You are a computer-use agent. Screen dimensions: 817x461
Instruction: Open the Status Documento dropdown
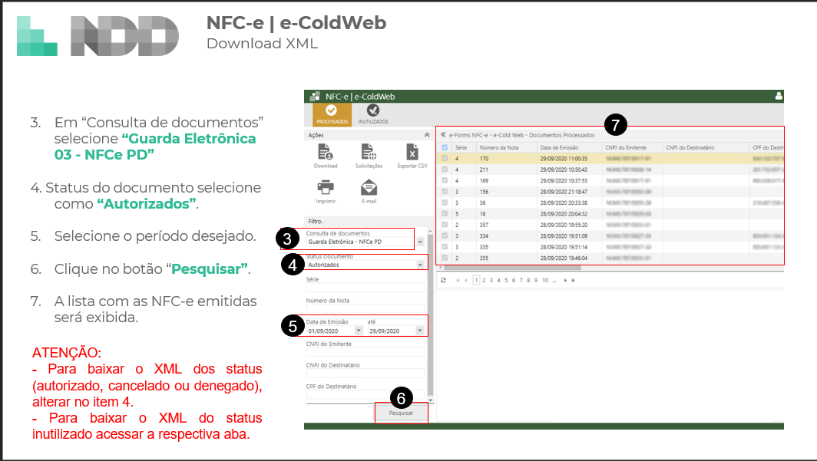tap(420, 265)
